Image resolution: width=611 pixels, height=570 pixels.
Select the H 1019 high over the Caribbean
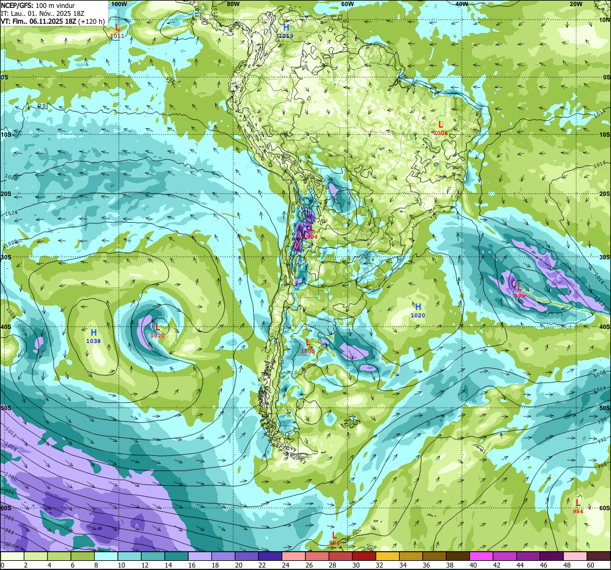pyautogui.click(x=285, y=31)
